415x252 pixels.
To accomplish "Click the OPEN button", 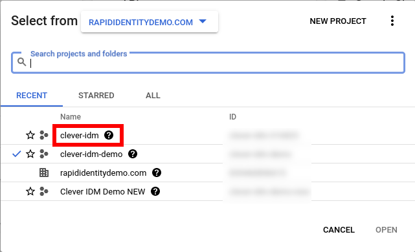I will coord(387,230).
